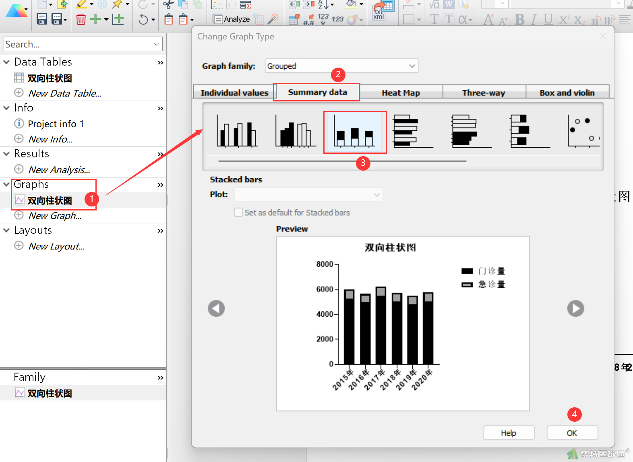This screenshot has width=633, height=462.
Task: Click the pushpin icon
Action: click(117, 4)
